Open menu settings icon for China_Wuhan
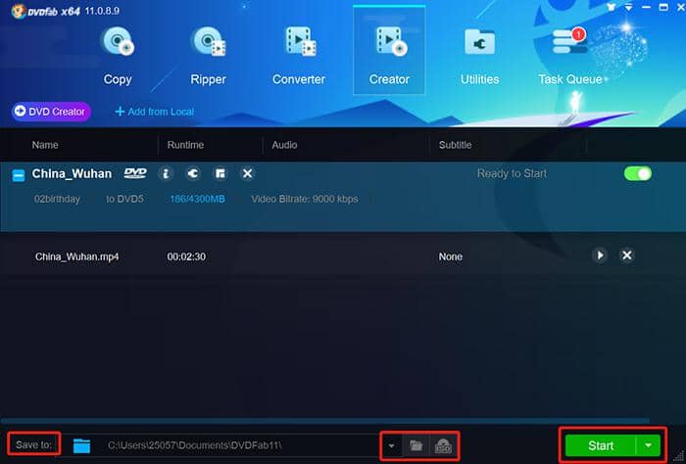 click(220, 173)
